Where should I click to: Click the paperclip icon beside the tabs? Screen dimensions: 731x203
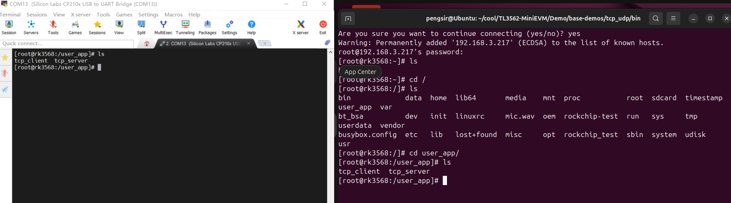tap(327, 43)
